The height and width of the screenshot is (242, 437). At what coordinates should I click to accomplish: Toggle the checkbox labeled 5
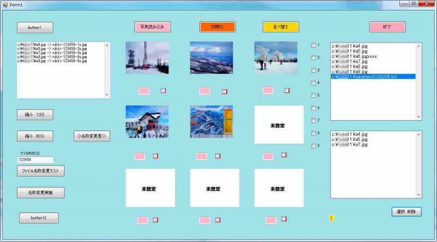(x=314, y=96)
